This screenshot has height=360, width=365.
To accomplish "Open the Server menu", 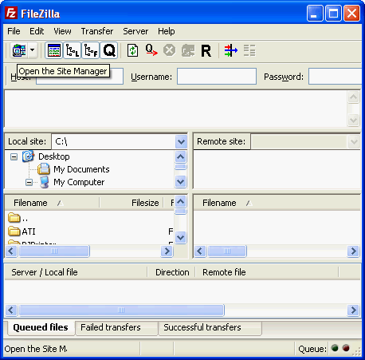I will [x=135, y=31].
